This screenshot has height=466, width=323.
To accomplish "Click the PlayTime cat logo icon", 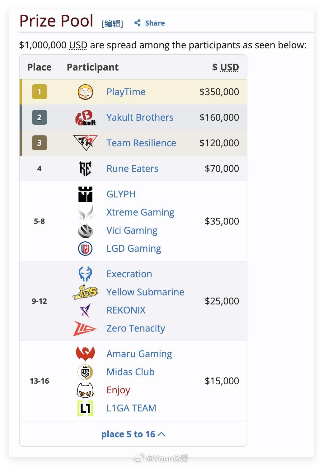I will coord(85,92).
